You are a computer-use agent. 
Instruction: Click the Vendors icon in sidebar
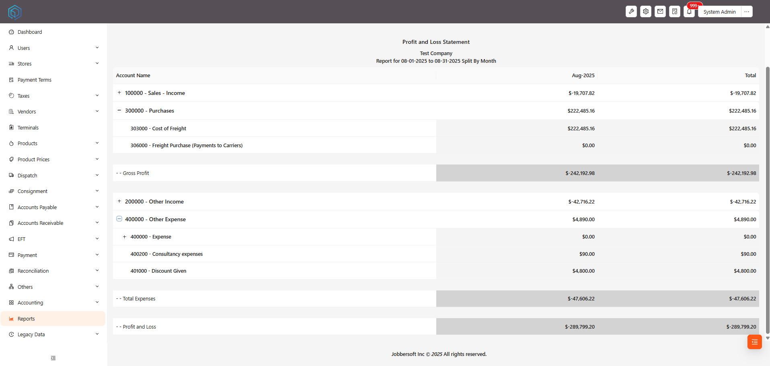11,111
